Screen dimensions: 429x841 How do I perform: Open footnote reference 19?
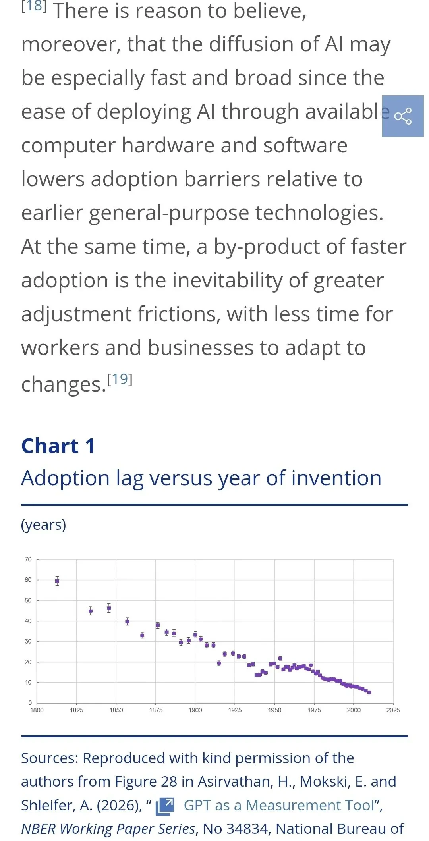[x=120, y=379]
